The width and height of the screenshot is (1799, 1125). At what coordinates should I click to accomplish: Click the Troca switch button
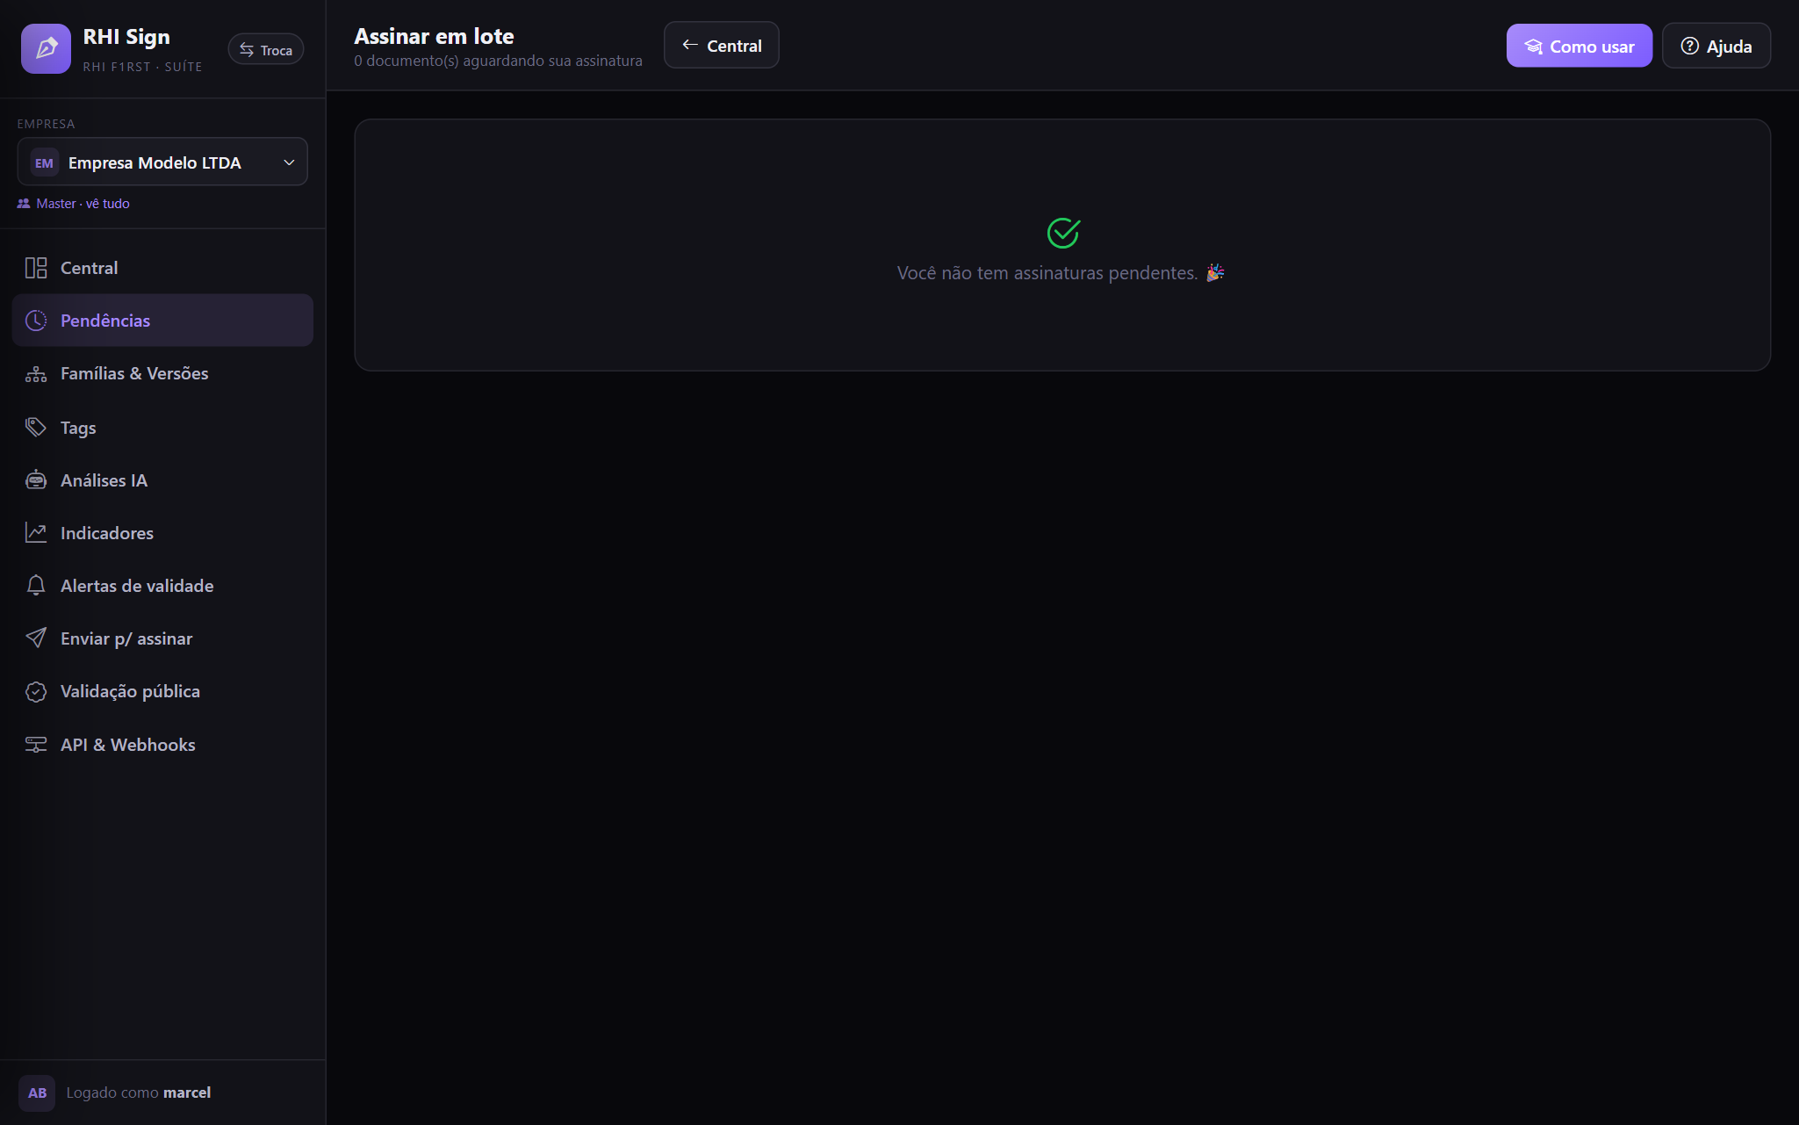(x=266, y=50)
